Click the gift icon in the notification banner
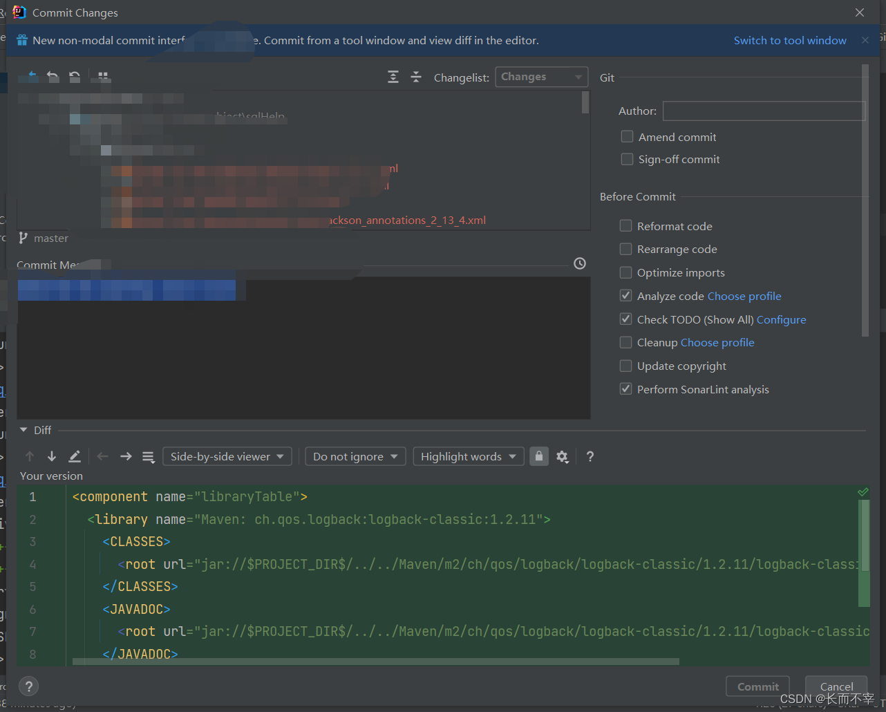Image resolution: width=886 pixels, height=712 pixels. point(22,40)
